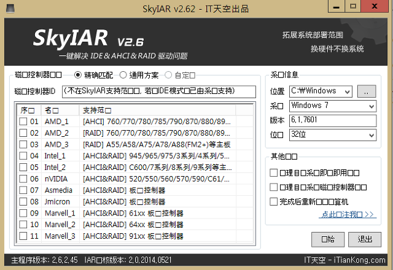
Task: Select the Marvell_2 name cell
Action: pyautogui.click(x=60, y=225)
